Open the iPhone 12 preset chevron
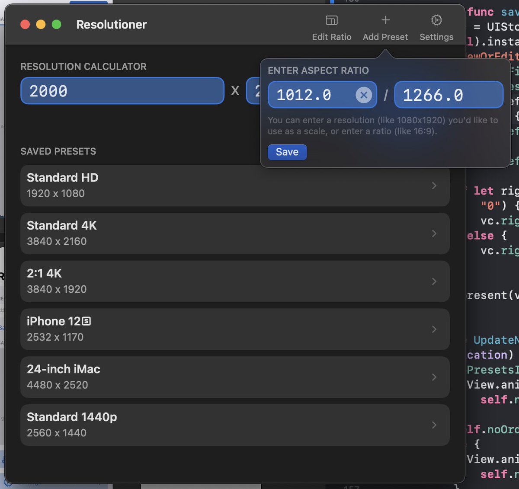 [434, 329]
